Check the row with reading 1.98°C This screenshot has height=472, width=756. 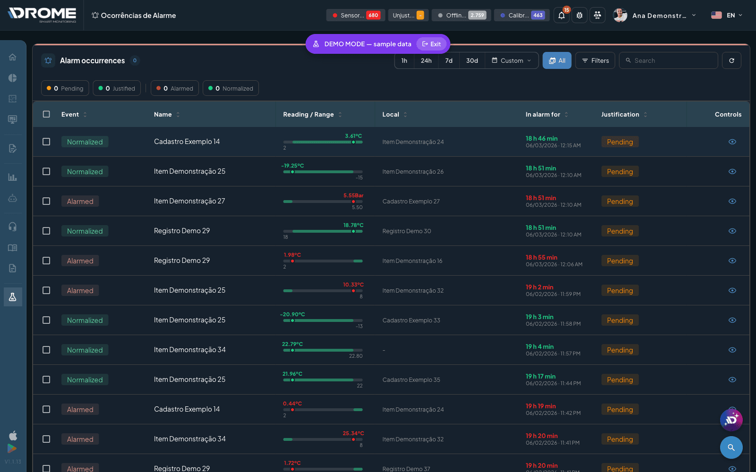click(x=46, y=261)
